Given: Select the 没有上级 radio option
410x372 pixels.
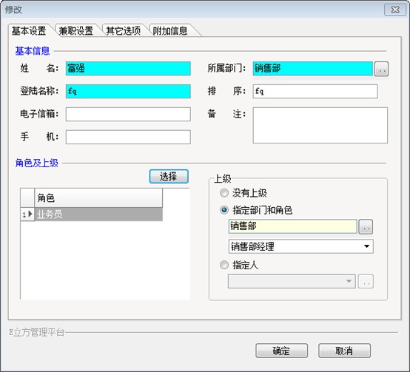Looking at the screenshot, I should point(243,193).
